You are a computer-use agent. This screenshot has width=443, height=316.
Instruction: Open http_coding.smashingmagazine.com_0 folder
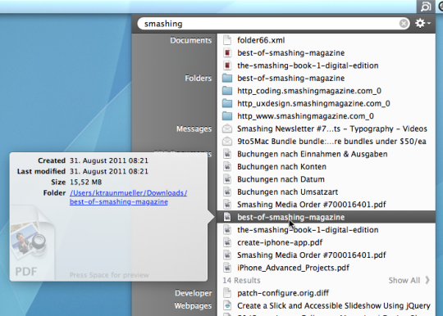[x=309, y=91]
